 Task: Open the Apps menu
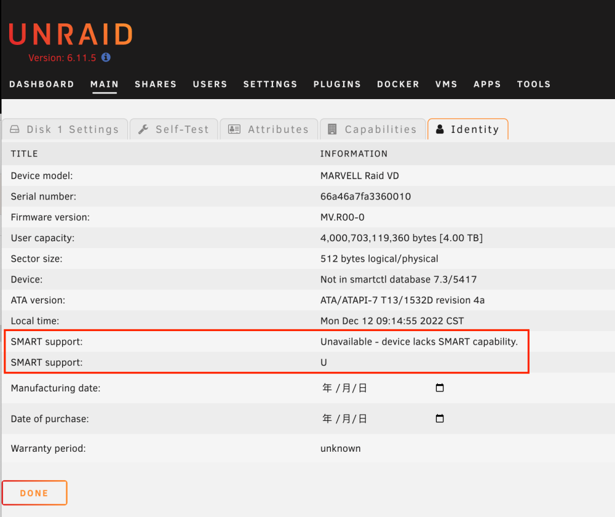click(487, 84)
